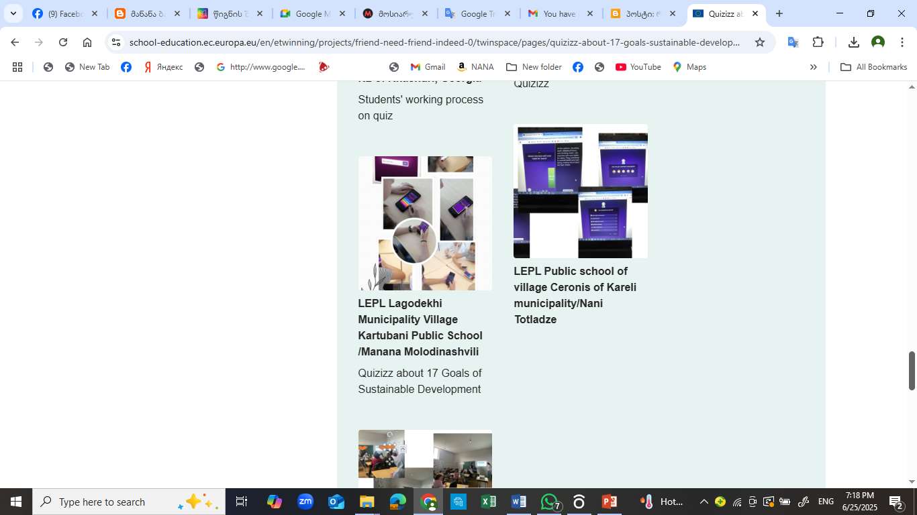Select the 'LEPL Lagodekhi Municipality Village' heading
The image size is (917, 515).
coord(420,327)
